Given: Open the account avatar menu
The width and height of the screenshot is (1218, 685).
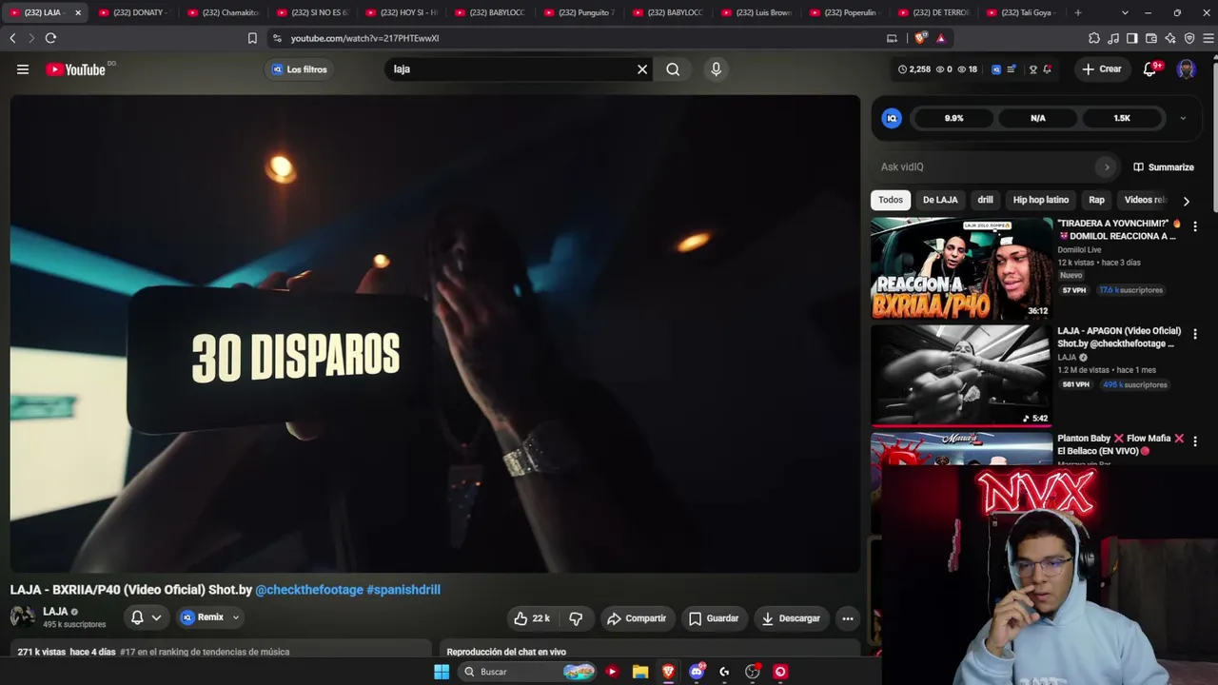Looking at the screenshot, I should (1186, 69).
